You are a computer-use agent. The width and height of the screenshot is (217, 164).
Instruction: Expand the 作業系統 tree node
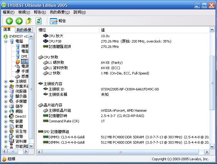tap(6, 86)
